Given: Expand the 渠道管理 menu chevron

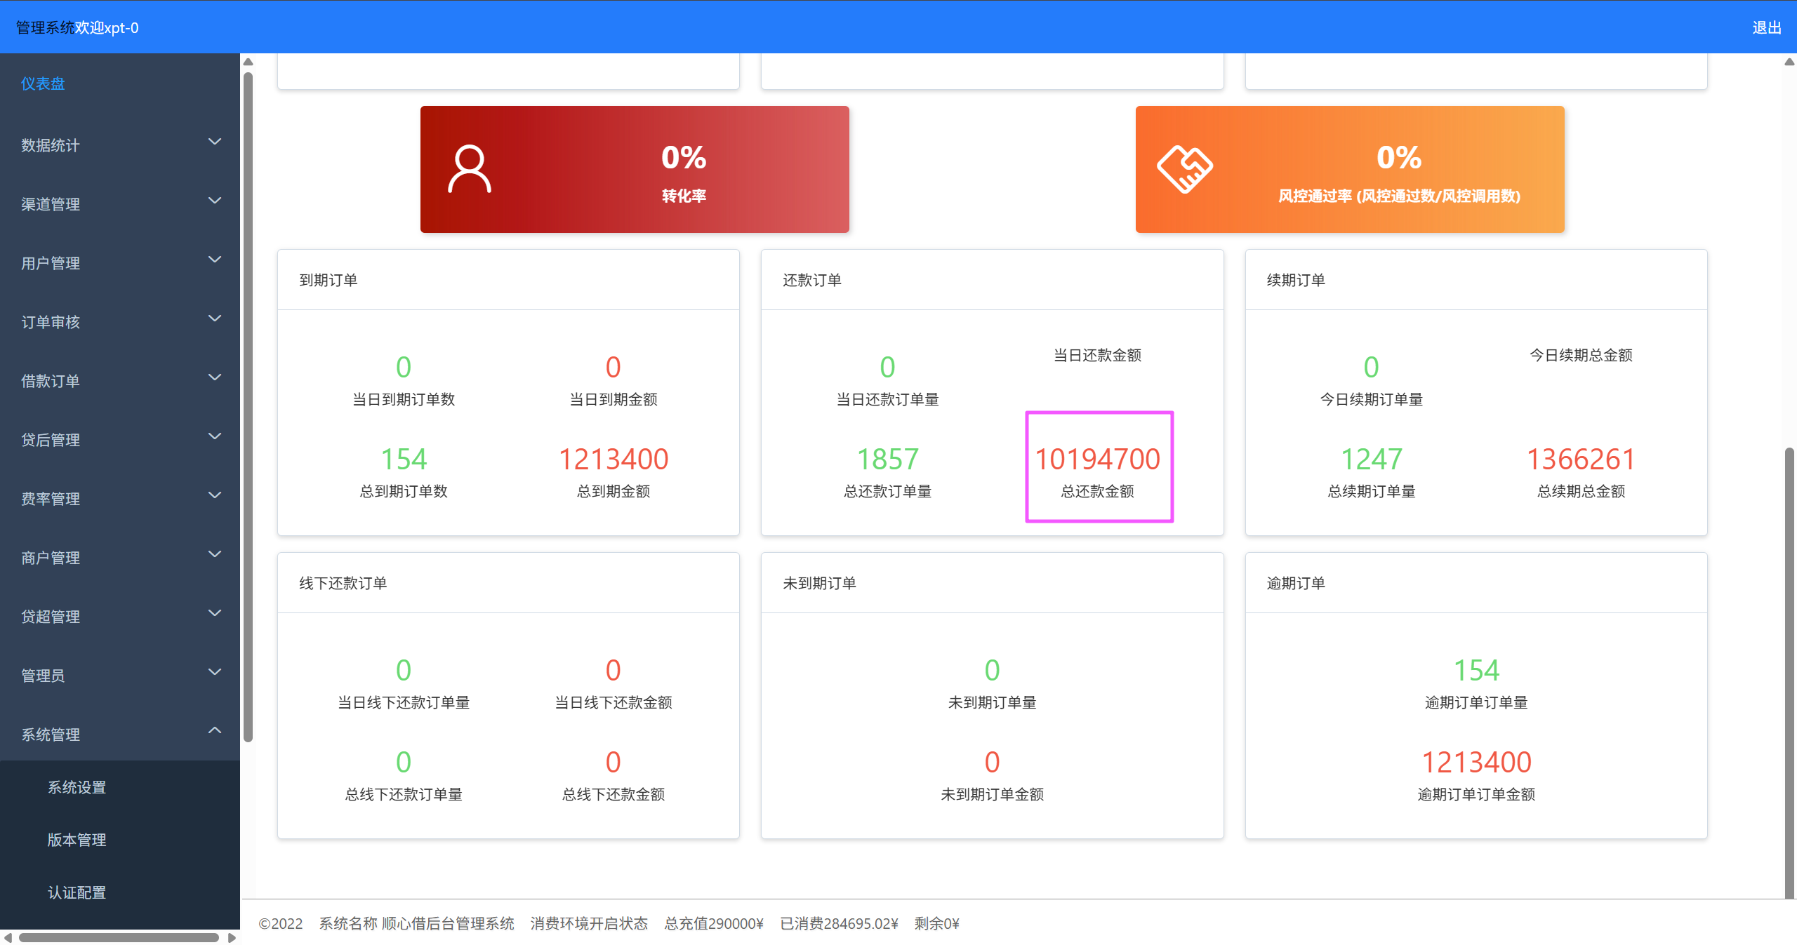Looking at the screenshot, I should click(215, 201).
